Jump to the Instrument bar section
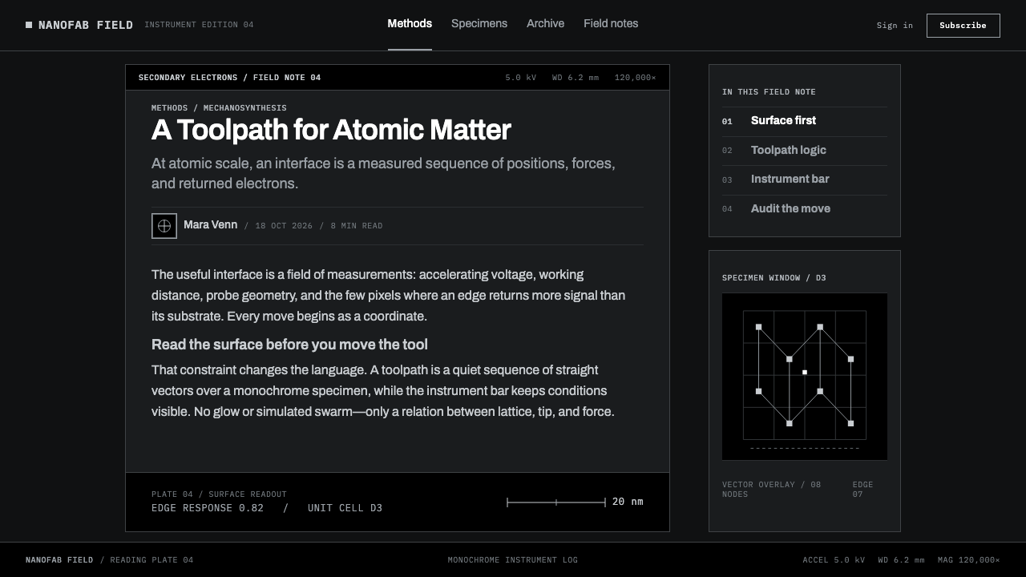 click(805, 180)
